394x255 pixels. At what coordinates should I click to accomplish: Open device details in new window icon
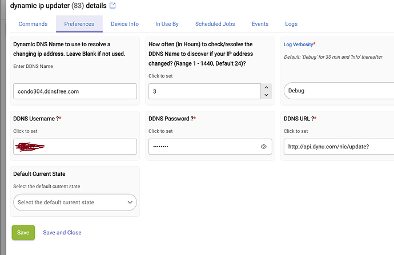[x=112, y=6]
